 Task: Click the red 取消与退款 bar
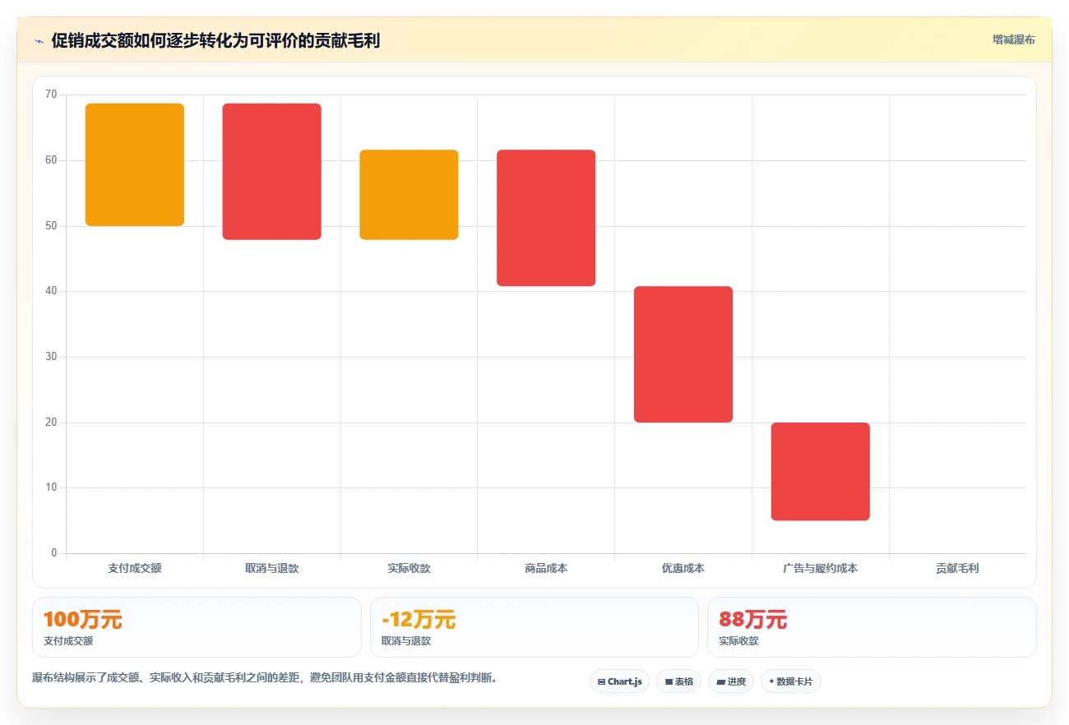tap(271, 172)
